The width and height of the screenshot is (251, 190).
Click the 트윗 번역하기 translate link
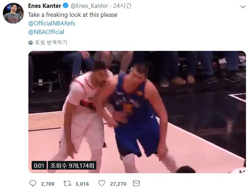[x=51, y=43]
